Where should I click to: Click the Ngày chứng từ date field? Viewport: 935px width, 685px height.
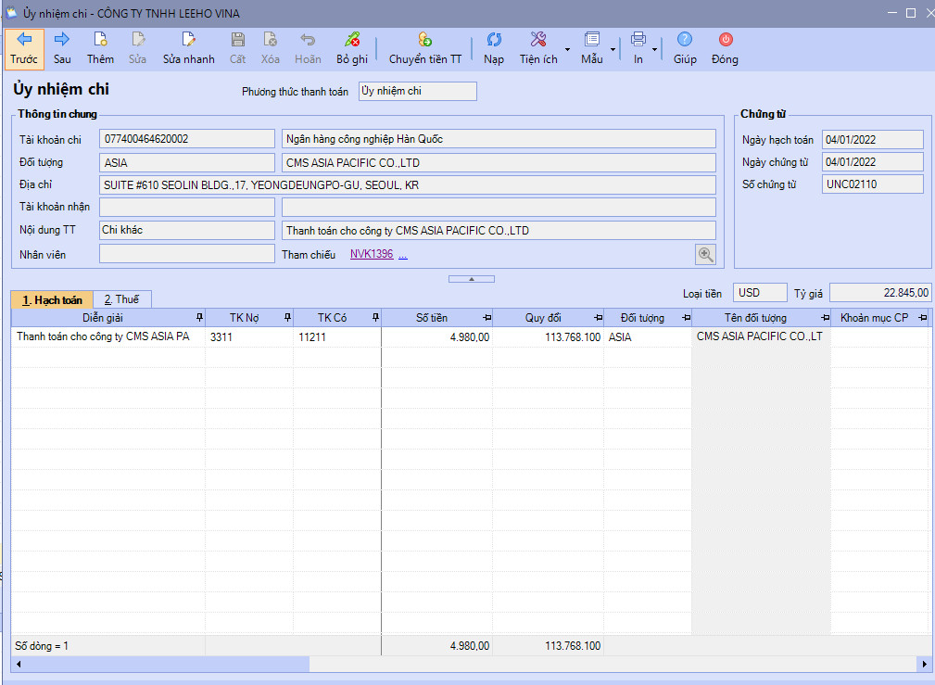point(872,161)
